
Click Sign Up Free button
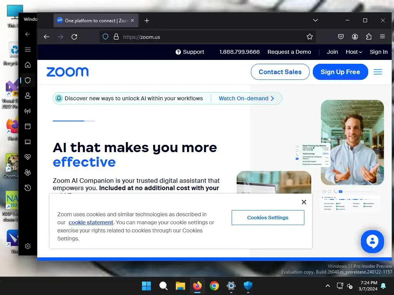point(340,72)
